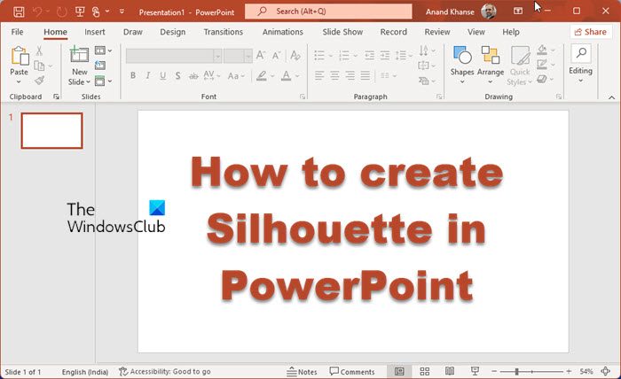Viewport: 621px width, 379px height.
Task: Open Ribbon Display Options icon
Action: point(517,11)
